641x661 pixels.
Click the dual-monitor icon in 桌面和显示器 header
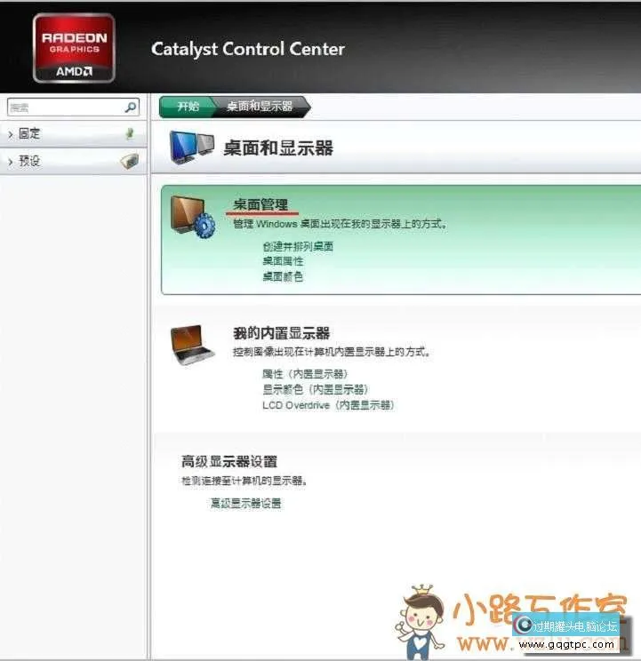click(x=193, y=147)
